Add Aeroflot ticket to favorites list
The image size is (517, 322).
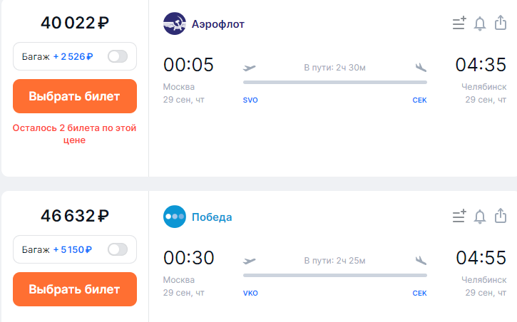[459, 24]
